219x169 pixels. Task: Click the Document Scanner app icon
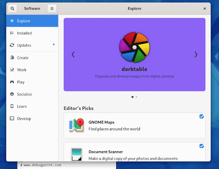[76, 155]
